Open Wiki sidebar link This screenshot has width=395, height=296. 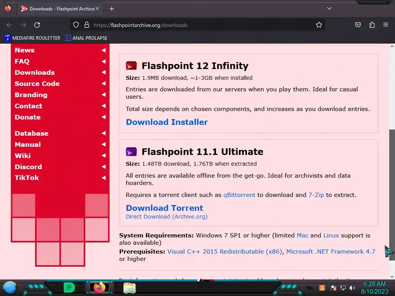[23, 156]
